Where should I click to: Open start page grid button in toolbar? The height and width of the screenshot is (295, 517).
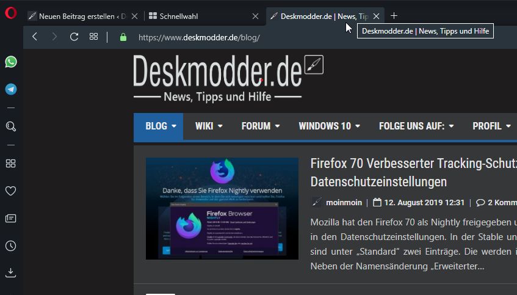[x=93, y=37]
